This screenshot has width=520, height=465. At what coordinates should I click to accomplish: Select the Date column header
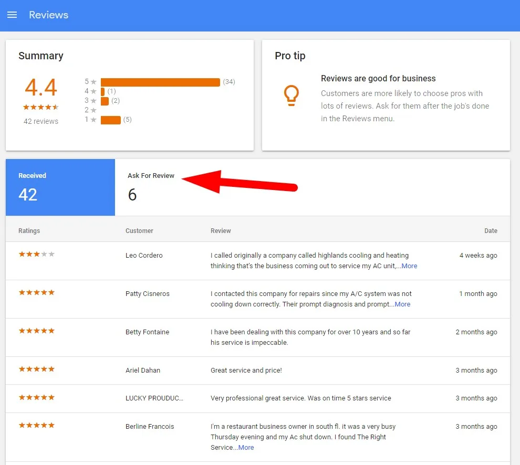click(491, 230)
